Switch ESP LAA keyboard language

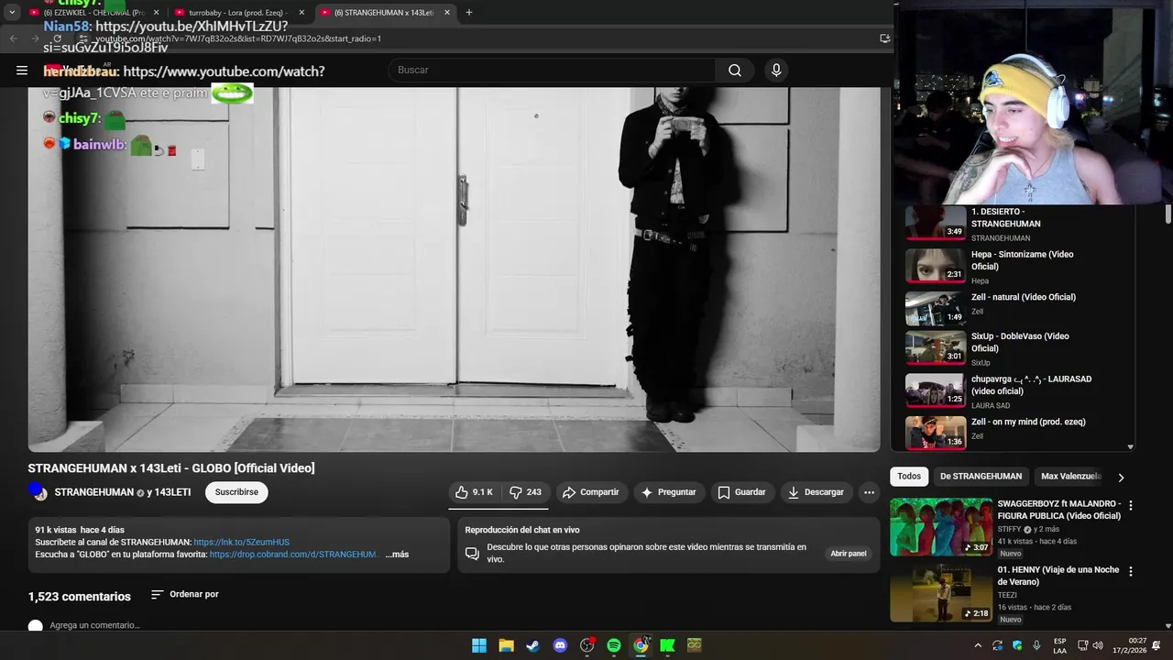pos(1059,645)
